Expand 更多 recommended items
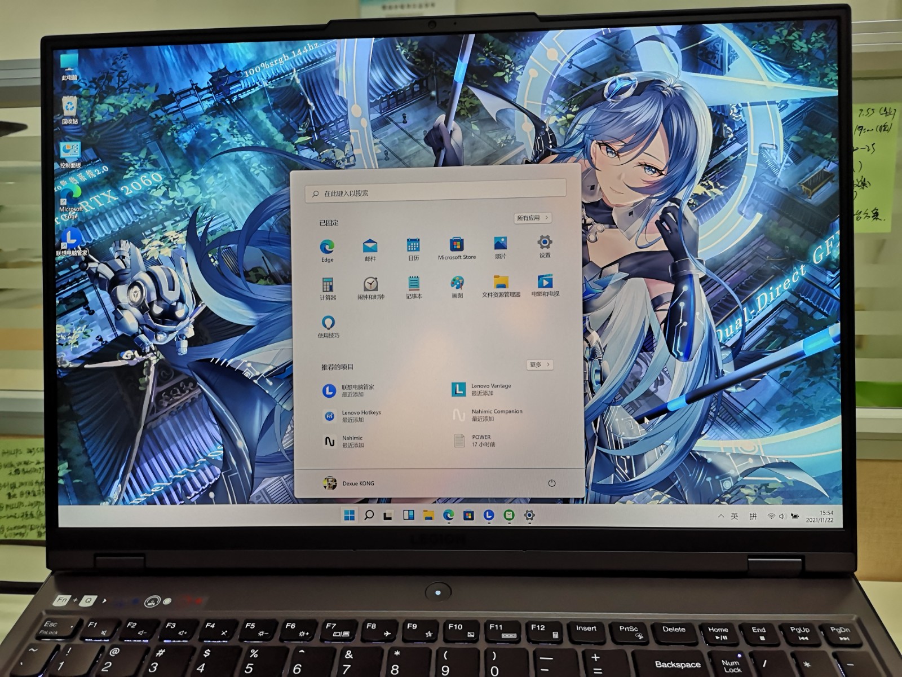 (540, 364)
